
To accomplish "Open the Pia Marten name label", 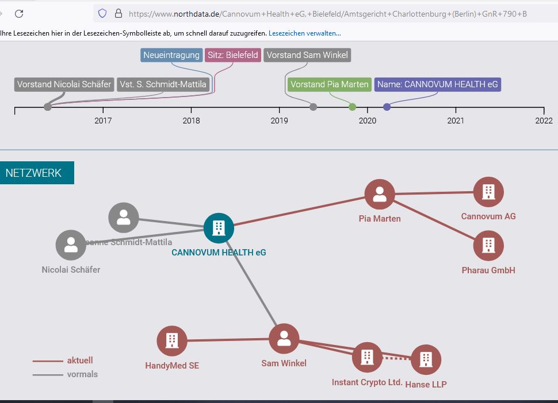I will pyautogui.click(x=380, y=219).
